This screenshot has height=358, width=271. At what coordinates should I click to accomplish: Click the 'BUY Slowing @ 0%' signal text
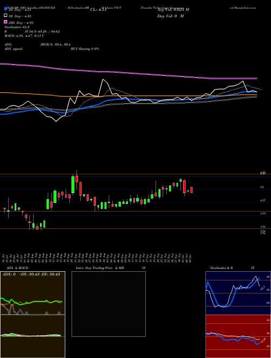pyautogui.click(x=85, y=49)
